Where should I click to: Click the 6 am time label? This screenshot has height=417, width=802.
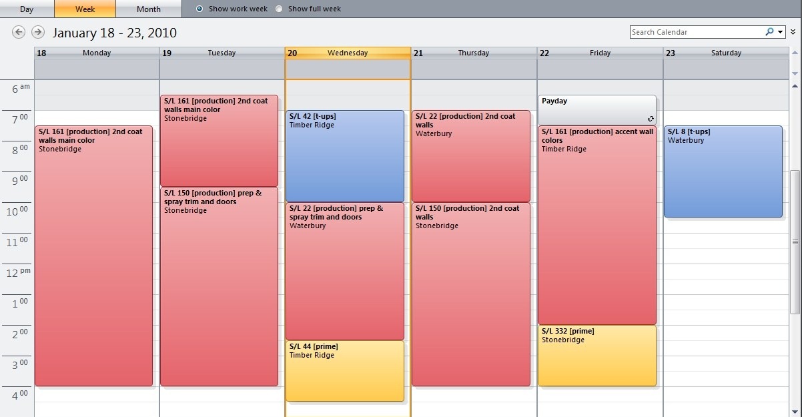(21, 88)
